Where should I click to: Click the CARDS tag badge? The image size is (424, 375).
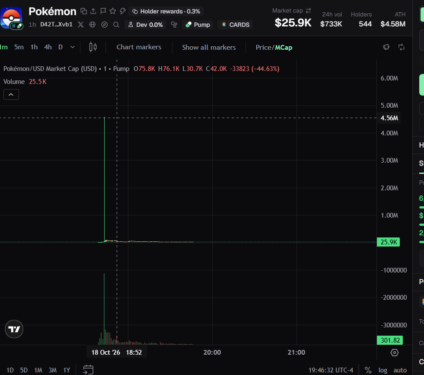(x=235, y=25)
